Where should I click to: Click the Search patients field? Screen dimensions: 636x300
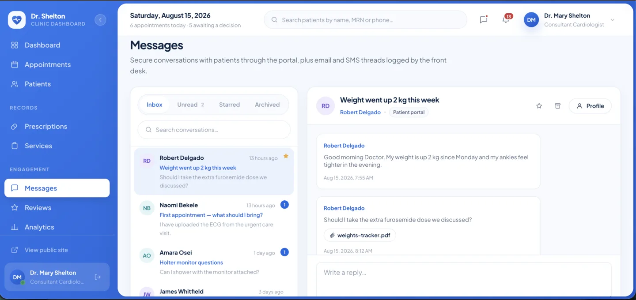point(365,20)
